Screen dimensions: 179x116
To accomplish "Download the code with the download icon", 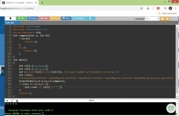I will pyautogui.click(x=90, y=18).
